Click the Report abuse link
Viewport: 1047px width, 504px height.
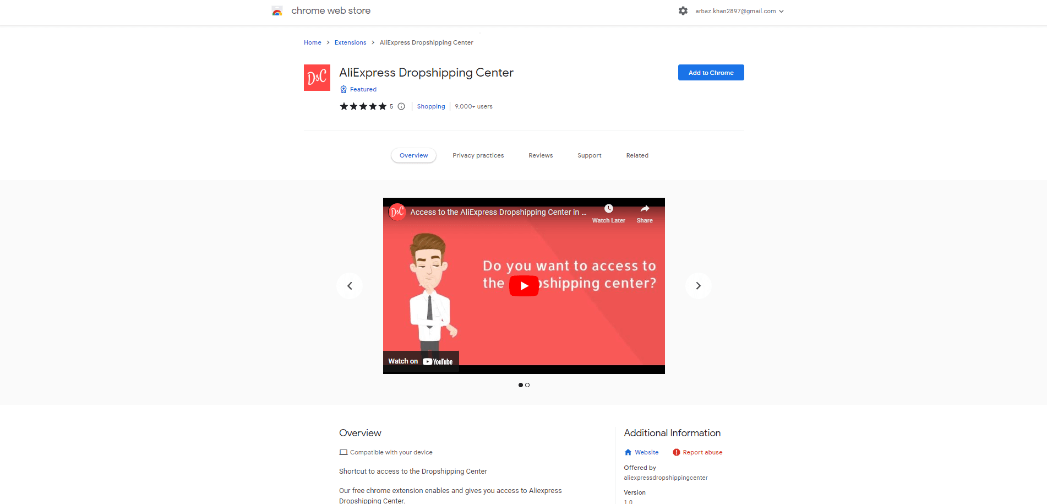pos(702,452)
